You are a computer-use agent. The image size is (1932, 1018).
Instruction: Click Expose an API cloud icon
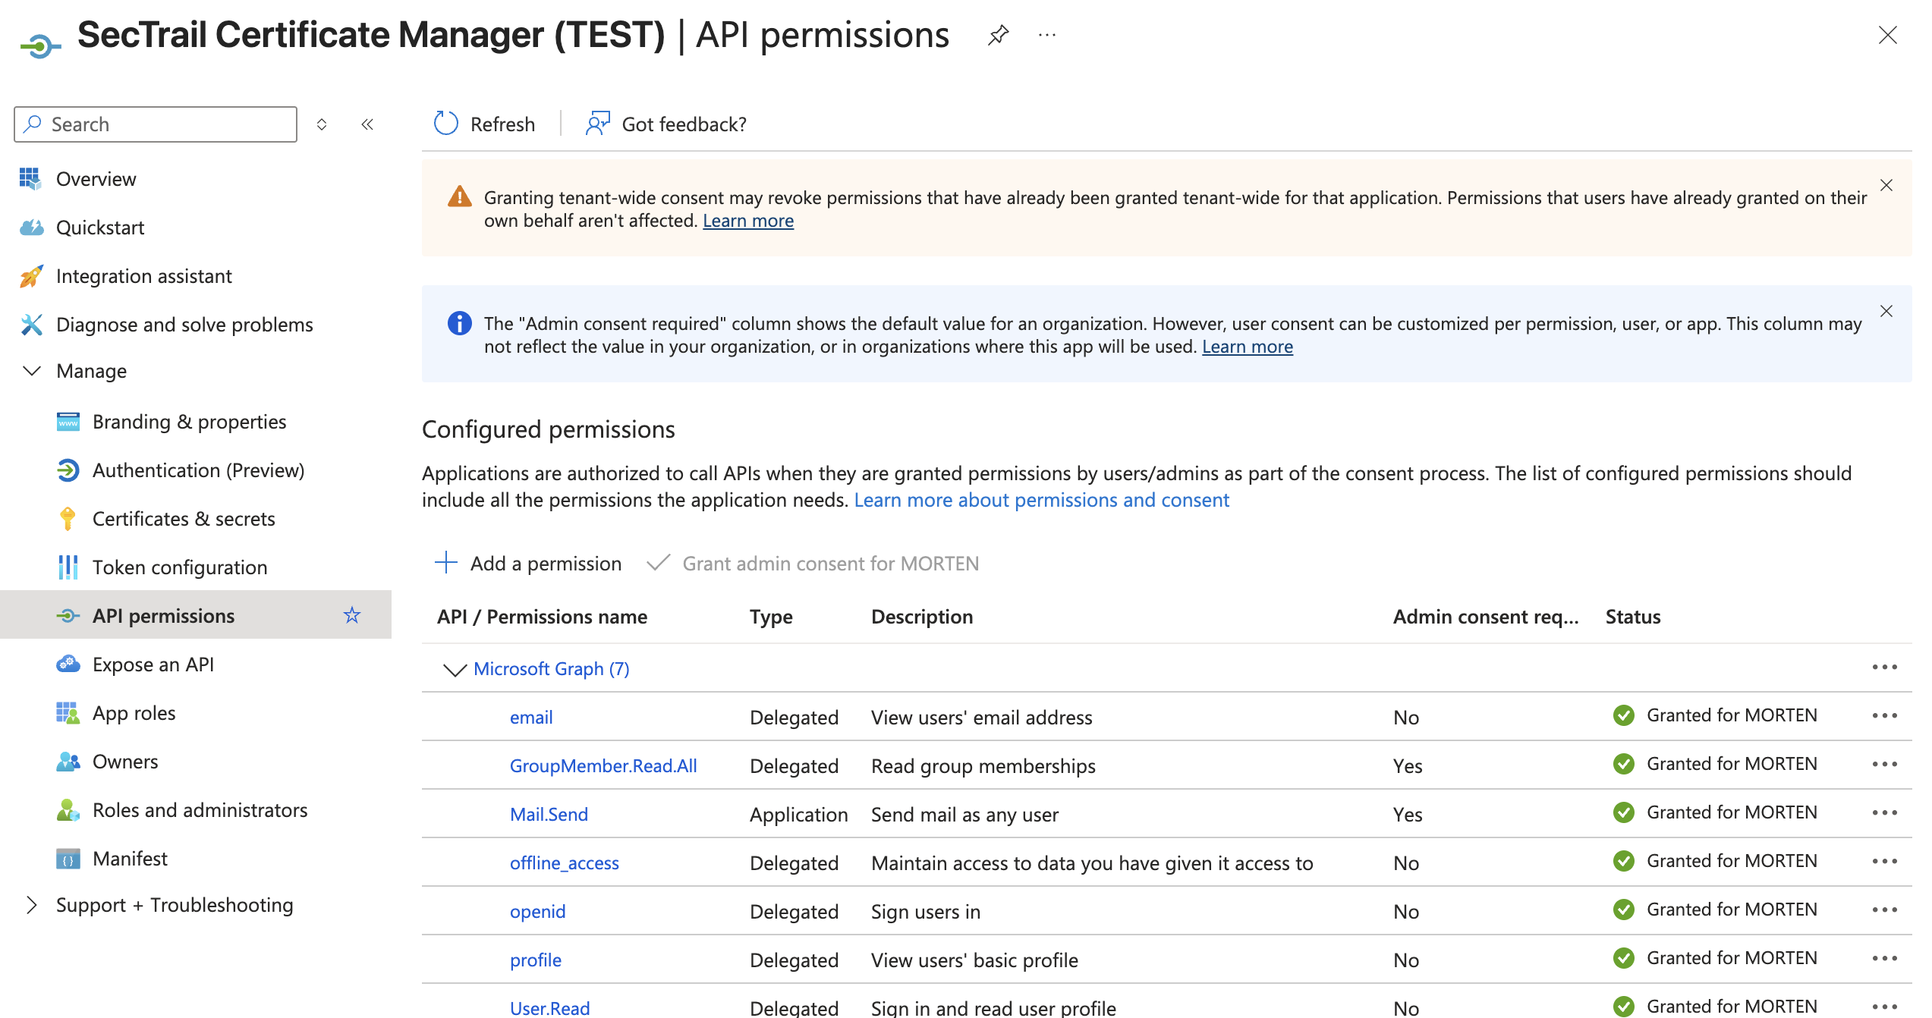68,665
